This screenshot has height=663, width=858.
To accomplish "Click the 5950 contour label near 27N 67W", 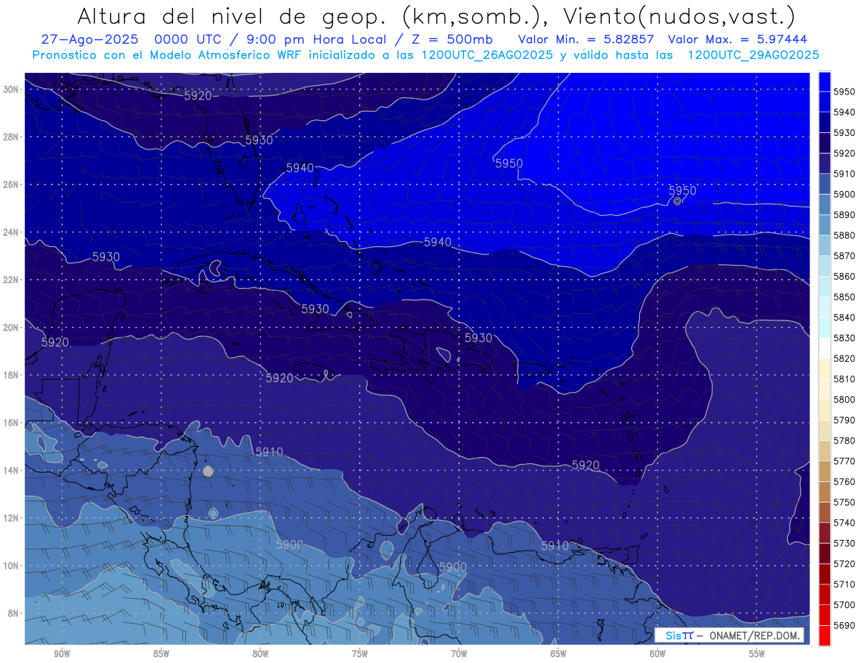I will (509, 164).
